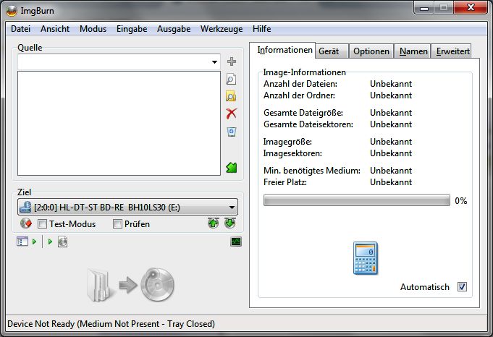Open the log window icon
493x337 pixels.
[x=22, y=242]
